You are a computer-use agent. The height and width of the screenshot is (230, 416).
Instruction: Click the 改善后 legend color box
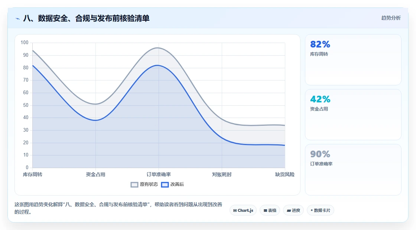tap(165, 185)
